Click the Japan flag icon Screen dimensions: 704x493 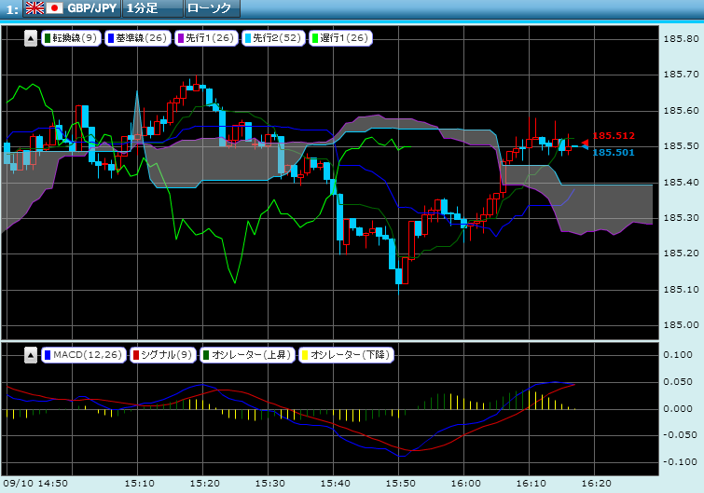55,8
